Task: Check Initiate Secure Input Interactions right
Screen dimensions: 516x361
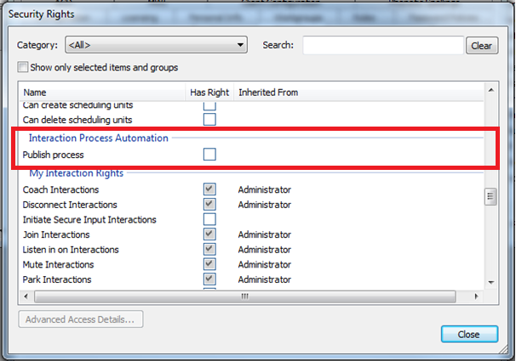Action: [x=209, y=219]
